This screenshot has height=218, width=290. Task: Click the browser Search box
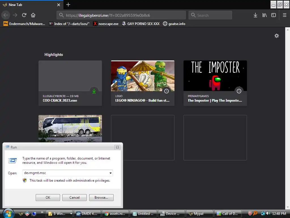(210, 15)
